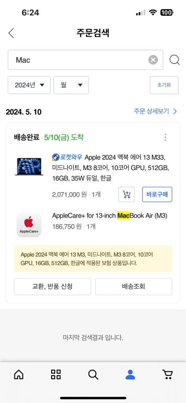Open the MacBook Air product thumbnail
186x403 pixels.
(x=29, y=167)
